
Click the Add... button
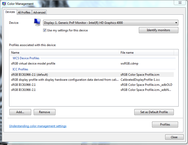click(x=20, y=112)
